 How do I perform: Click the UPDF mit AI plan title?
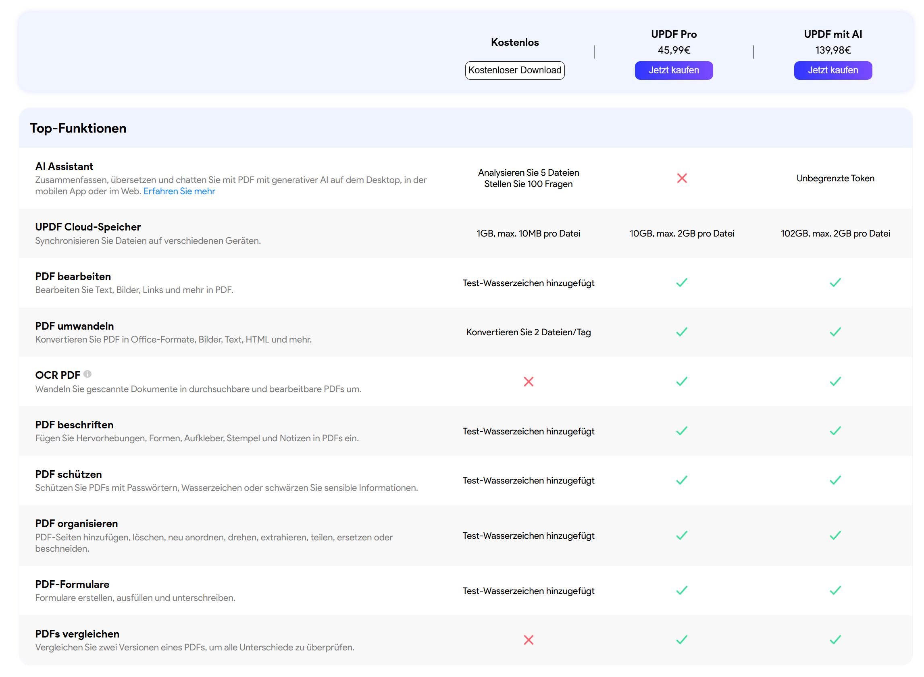point(832,34)
